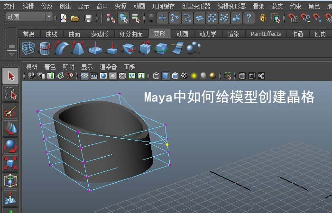Click the cube with green ring shelf icon
This screenshot has width=332, height=213.
[x=162, y=48]
